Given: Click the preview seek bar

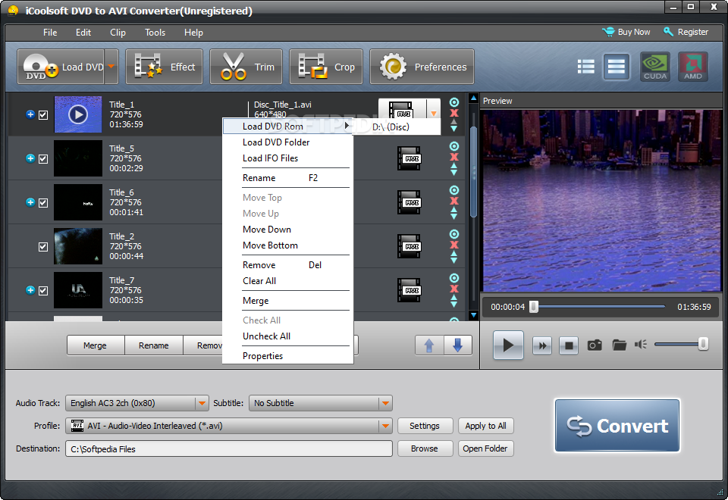Looking at the screenshot, I should [x=599, y=307].
